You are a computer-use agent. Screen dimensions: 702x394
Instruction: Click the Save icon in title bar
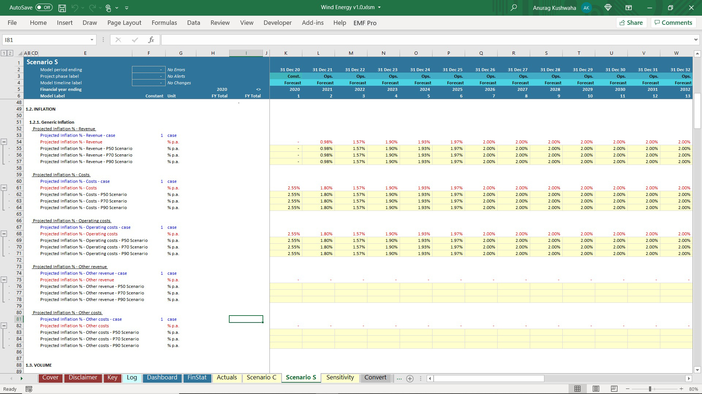point(62,8)
